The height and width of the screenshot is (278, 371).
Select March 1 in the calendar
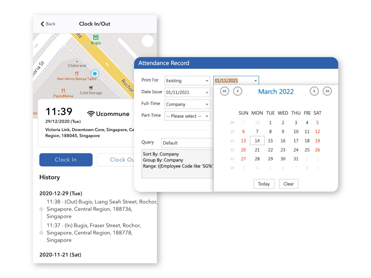(x=270, y=123)
